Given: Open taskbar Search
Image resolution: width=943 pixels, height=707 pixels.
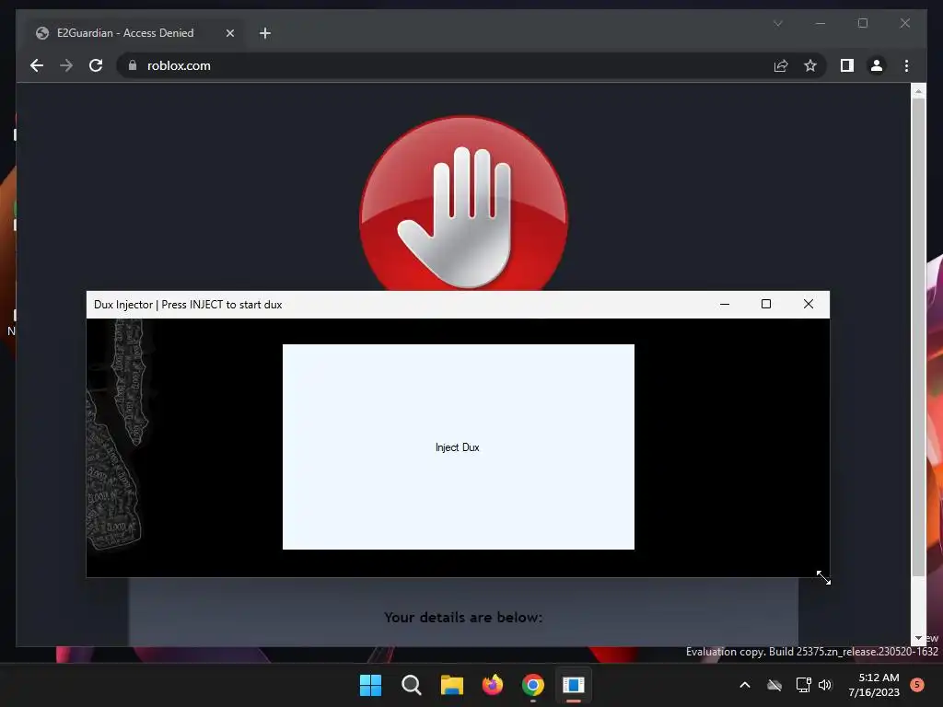Looking at the screenshot, I should (x=412, y=685).
